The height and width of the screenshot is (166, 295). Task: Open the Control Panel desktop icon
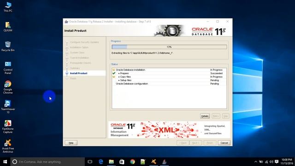click(8, 68)
